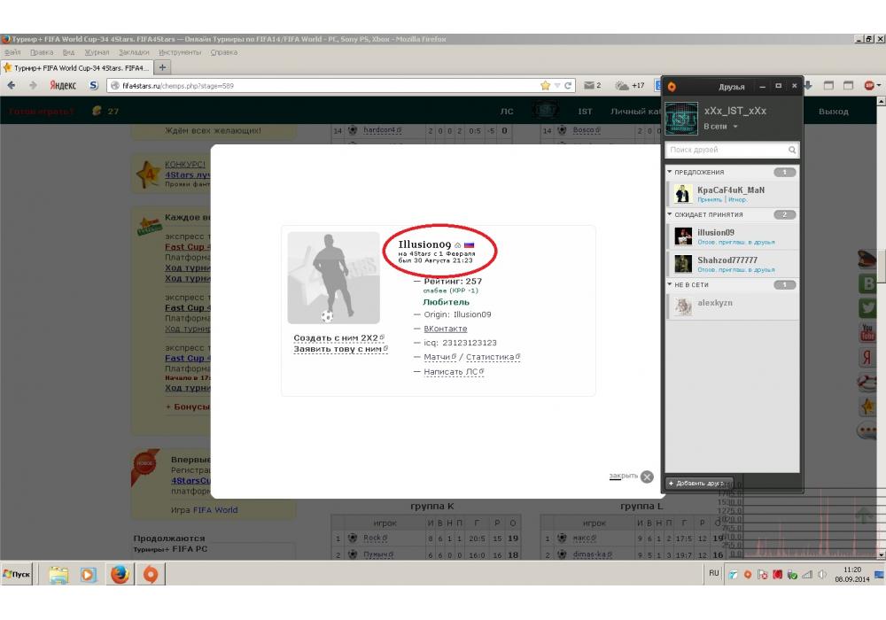This screenshot has width=886, height=620.
Task: Click the xXx_IST_xXx profile avatar
Action: pos(681,119)
